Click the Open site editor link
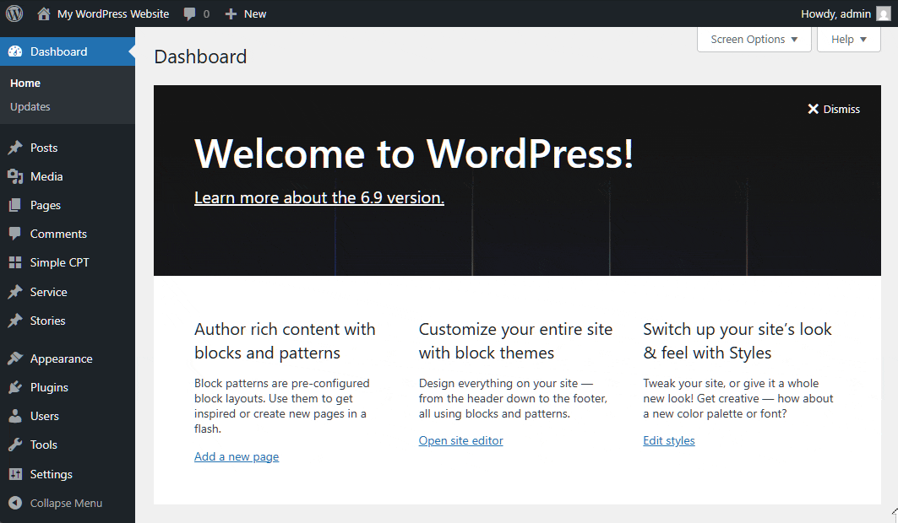This screenshot has height=523, width=898. (x=460, y=440)
